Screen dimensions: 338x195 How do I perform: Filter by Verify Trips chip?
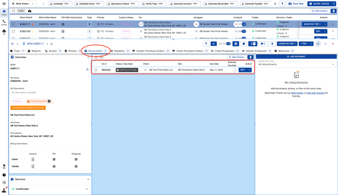pyautogui.click(x=153, y=4)
